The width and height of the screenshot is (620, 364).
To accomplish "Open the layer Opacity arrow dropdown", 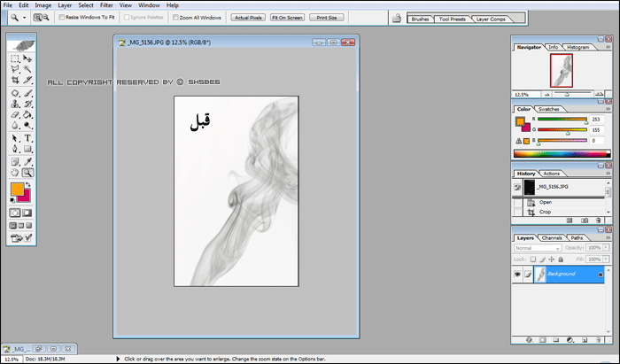I will pyautogui.click(x=605, y=247).
